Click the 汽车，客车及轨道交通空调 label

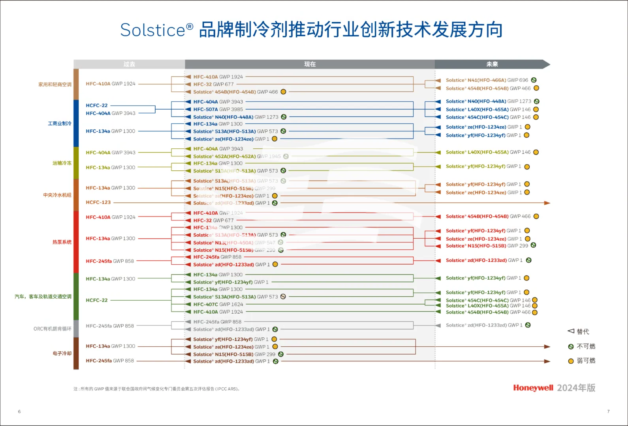pyautogui.click(x=43, y=296)
